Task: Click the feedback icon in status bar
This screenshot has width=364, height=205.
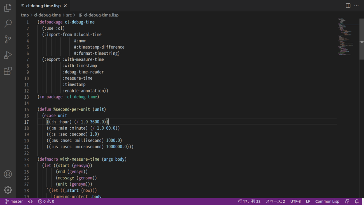Action: (347, 201)
